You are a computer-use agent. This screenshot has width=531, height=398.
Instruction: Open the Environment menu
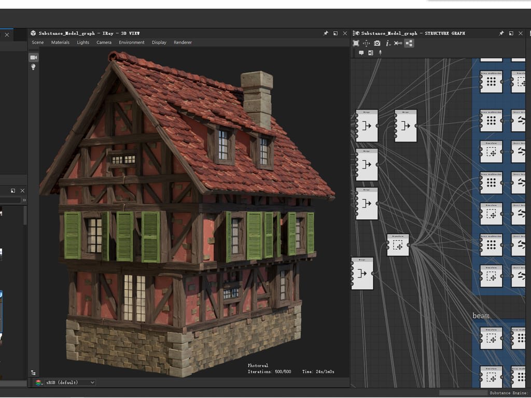(x=132, y=42)
